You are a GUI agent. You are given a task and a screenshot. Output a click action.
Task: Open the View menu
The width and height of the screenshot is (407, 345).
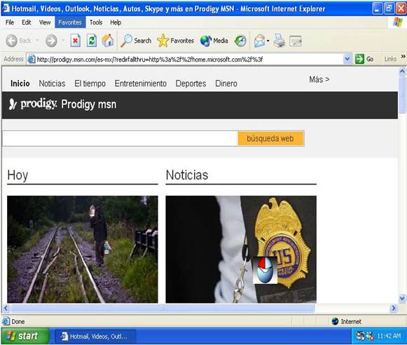[45, 22]
